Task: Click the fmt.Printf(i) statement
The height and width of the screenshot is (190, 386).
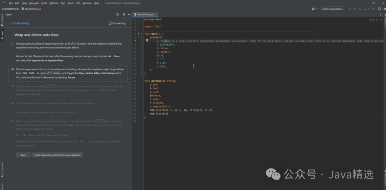Action: coord(159,114)
